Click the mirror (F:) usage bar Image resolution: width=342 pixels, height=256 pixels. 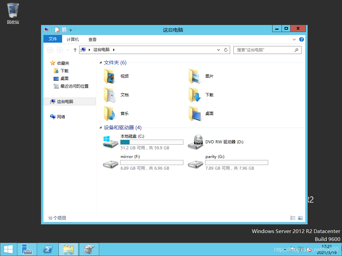152,162
